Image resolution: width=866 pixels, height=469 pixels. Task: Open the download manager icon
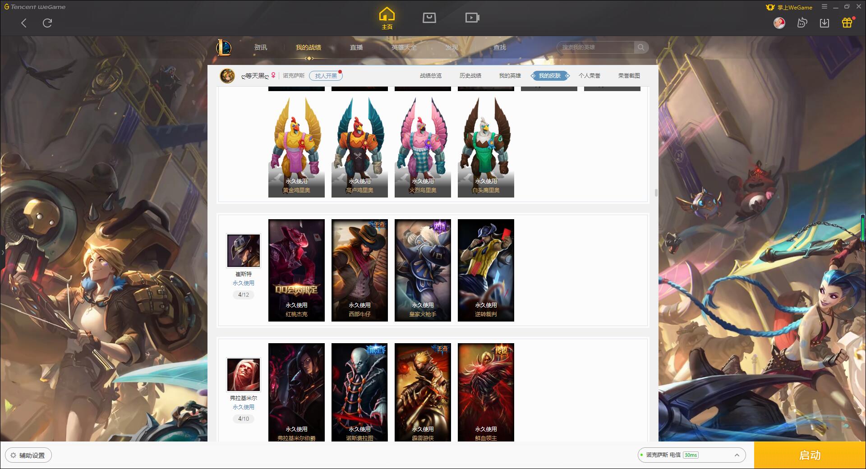point(825,23)
